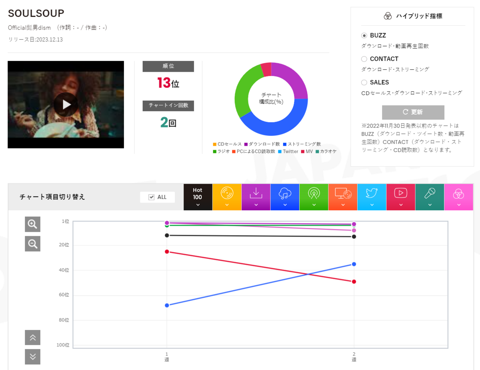Toggle the download arrow icon tab

256,197
